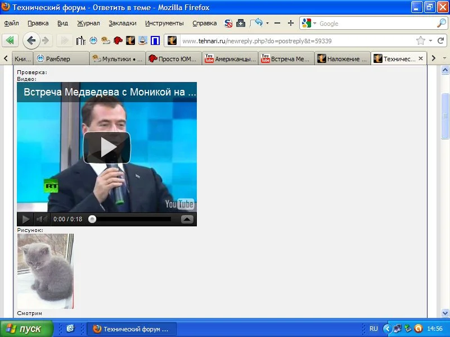450x337 pixels.
Task: Open the red horse head bookmark icon
Action: 118,40
